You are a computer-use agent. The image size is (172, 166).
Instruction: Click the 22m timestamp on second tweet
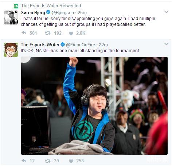click(103, 45)
